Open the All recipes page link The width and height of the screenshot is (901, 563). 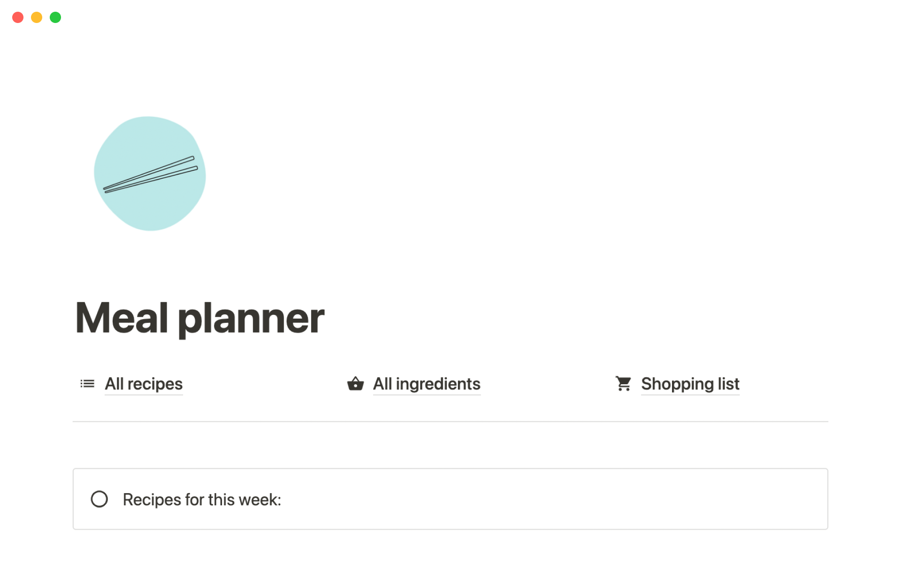(144, 384)
